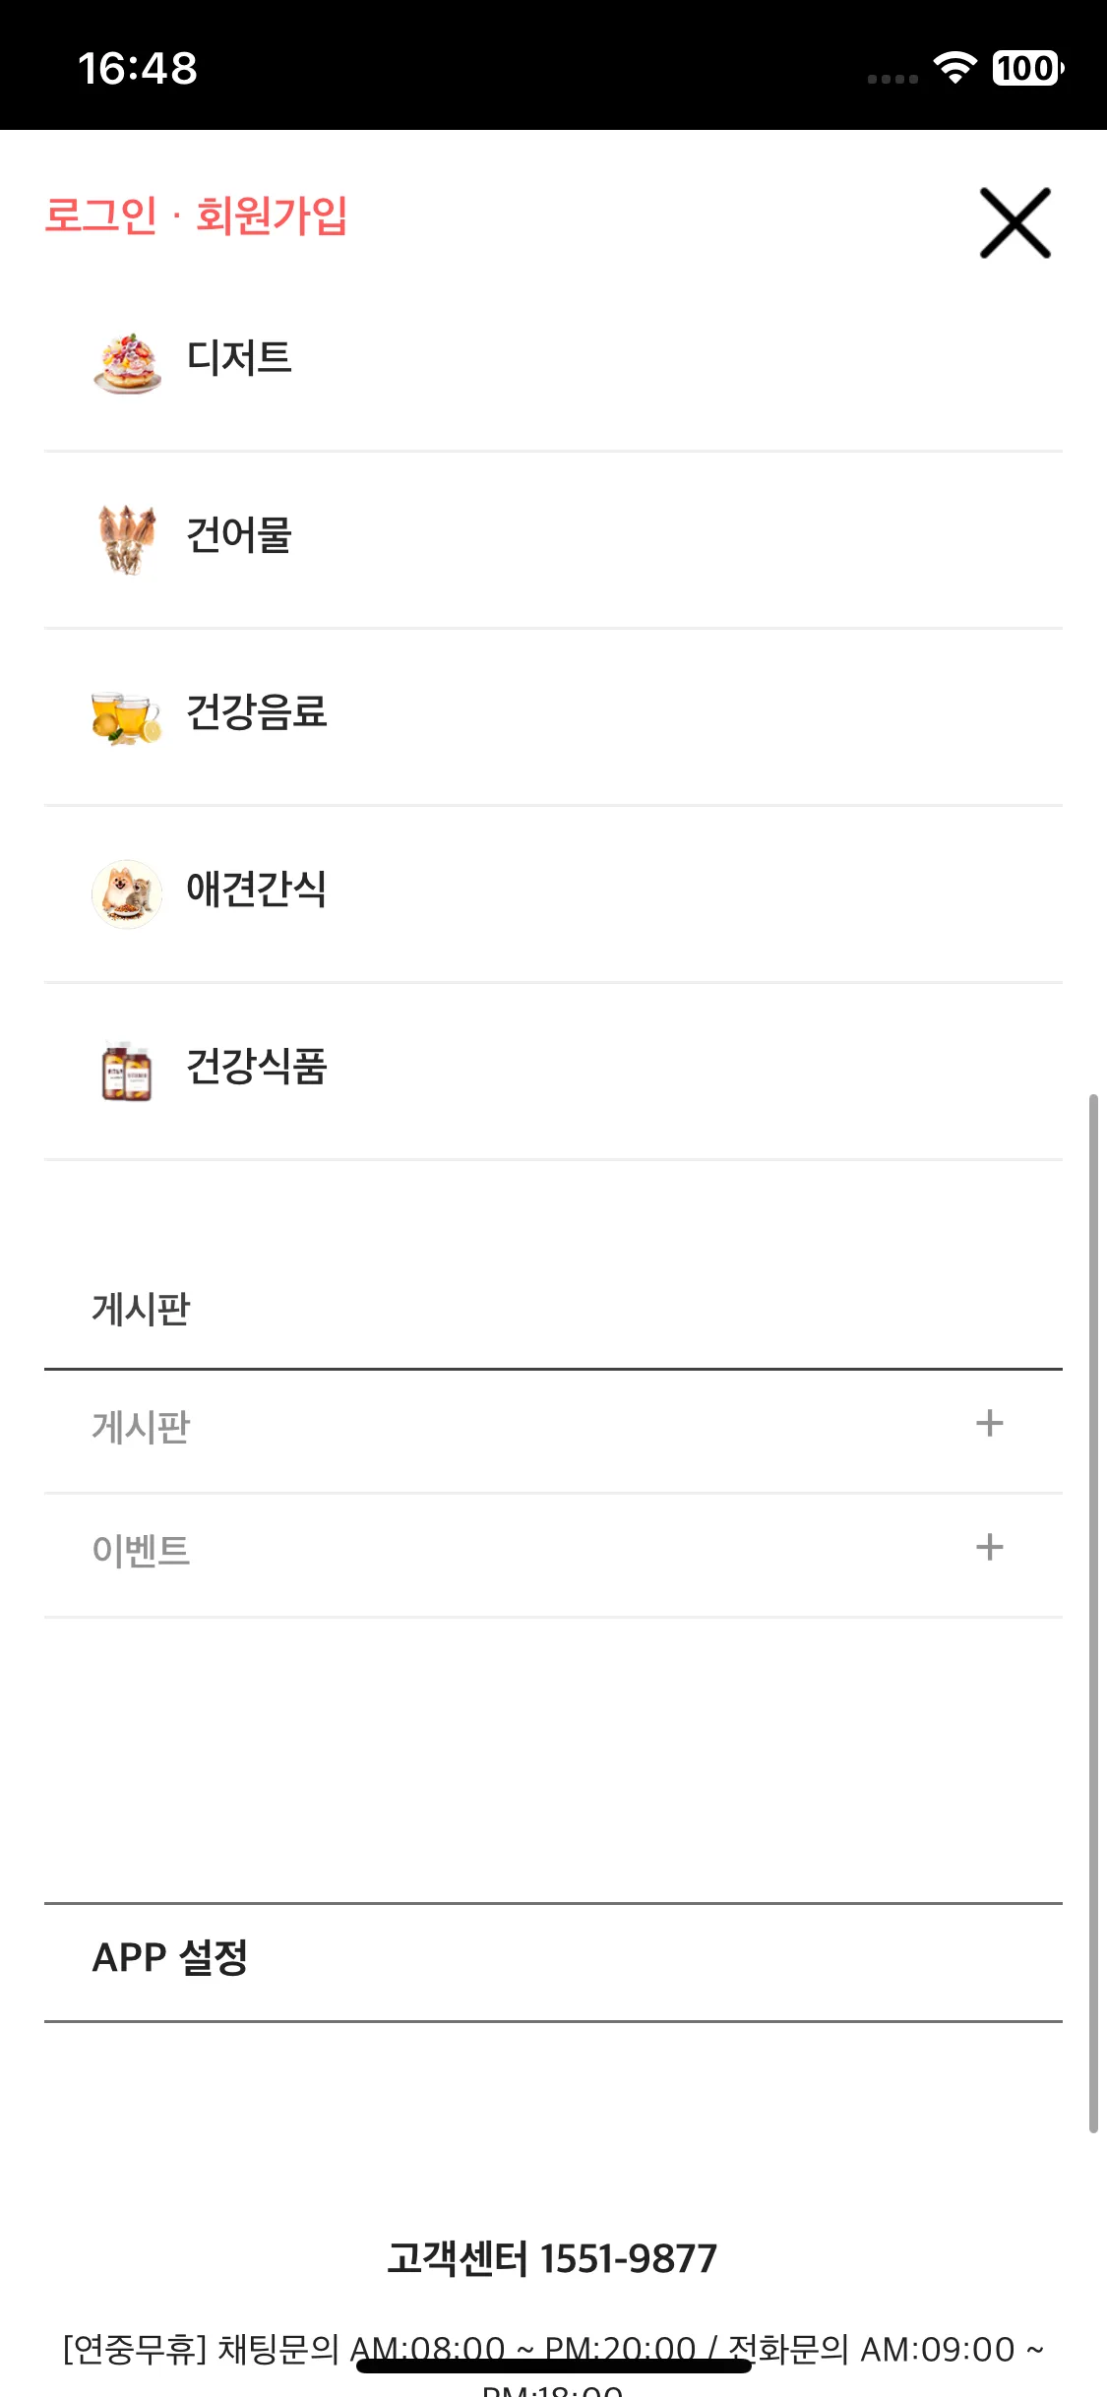This screenshot has height=2397, width=1107.
Task: Tap the health food bottles icon
Action: point(127,1071)
